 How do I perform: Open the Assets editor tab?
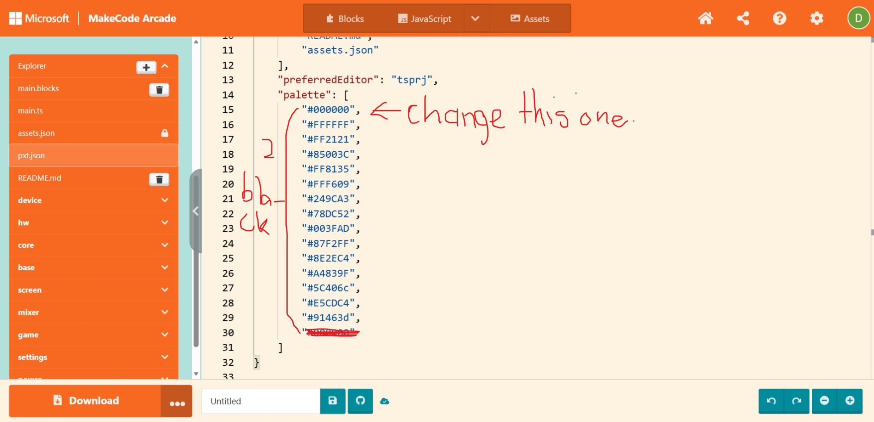(530, 18)
